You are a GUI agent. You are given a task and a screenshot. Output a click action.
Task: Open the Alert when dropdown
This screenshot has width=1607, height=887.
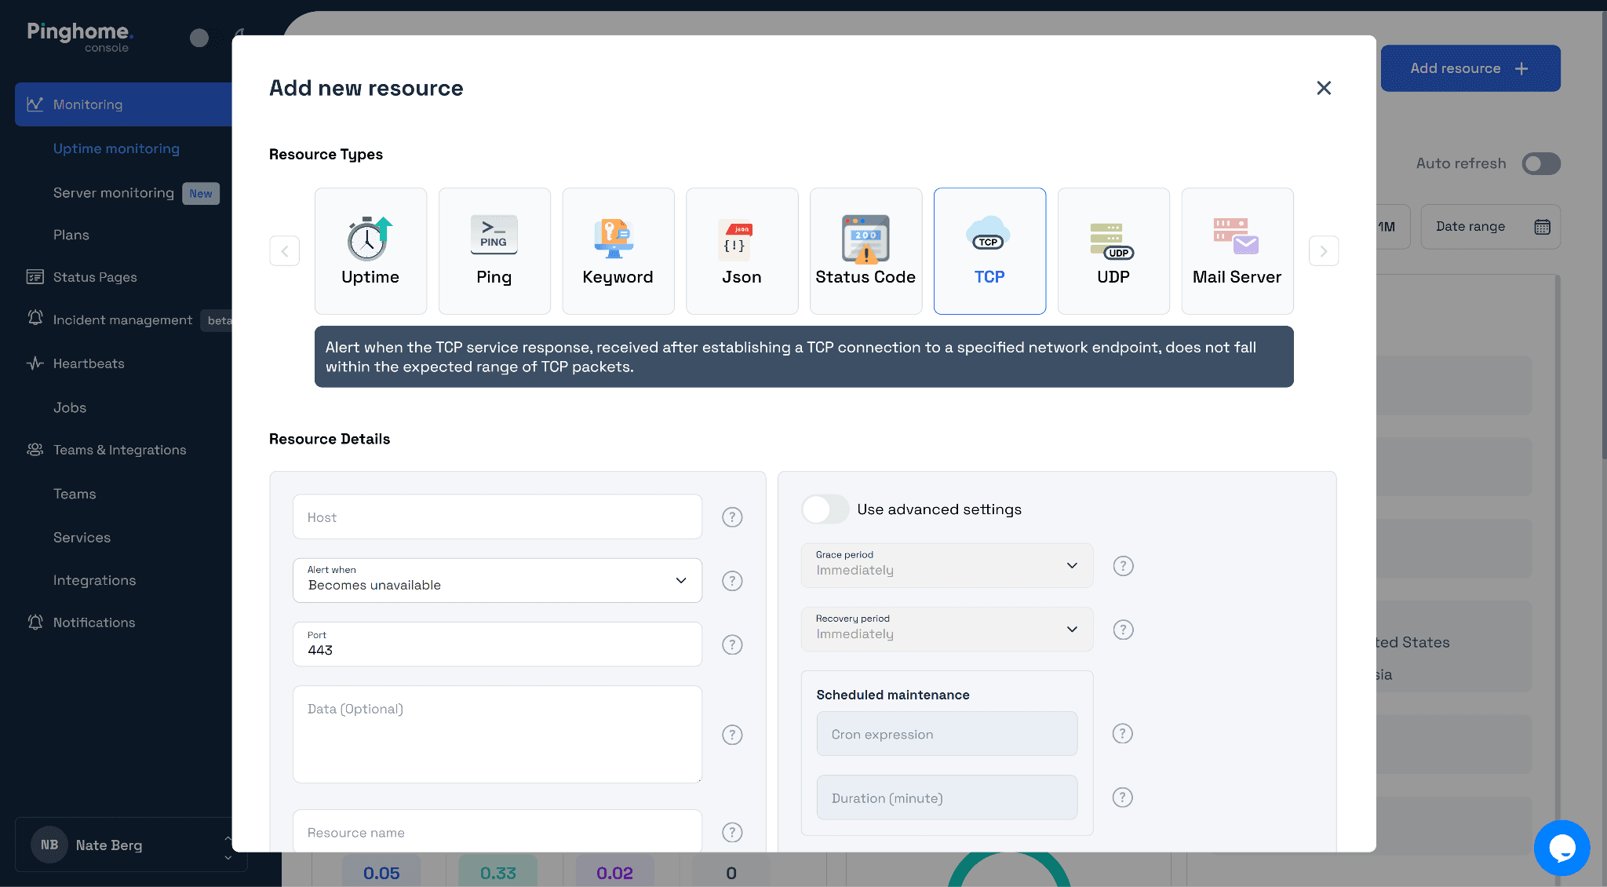point(497,581)
